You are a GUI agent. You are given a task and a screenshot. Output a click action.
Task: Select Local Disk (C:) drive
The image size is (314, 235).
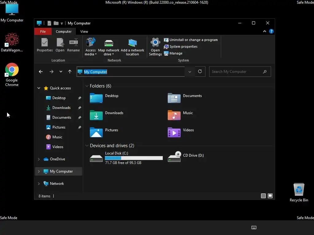coord(126,158)
